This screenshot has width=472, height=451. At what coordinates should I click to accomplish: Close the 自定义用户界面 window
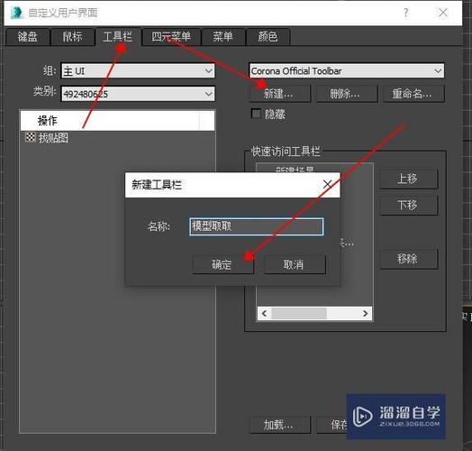coord(443,13)
